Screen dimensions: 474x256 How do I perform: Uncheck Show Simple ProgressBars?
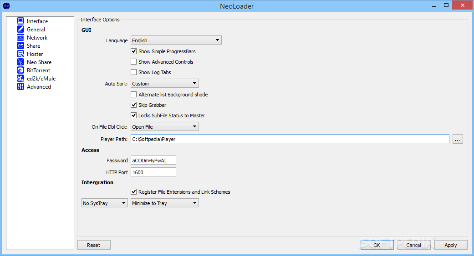tap(133, 51)
